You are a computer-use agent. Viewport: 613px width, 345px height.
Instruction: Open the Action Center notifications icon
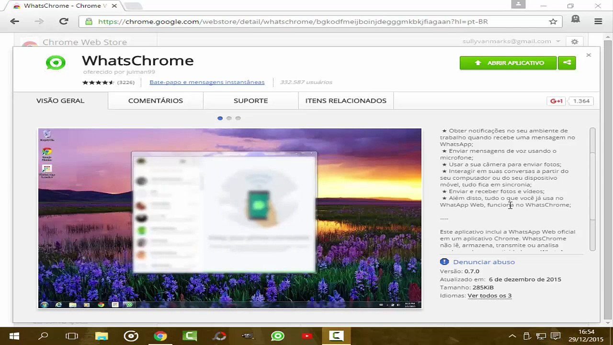click(x=556, y=336)
